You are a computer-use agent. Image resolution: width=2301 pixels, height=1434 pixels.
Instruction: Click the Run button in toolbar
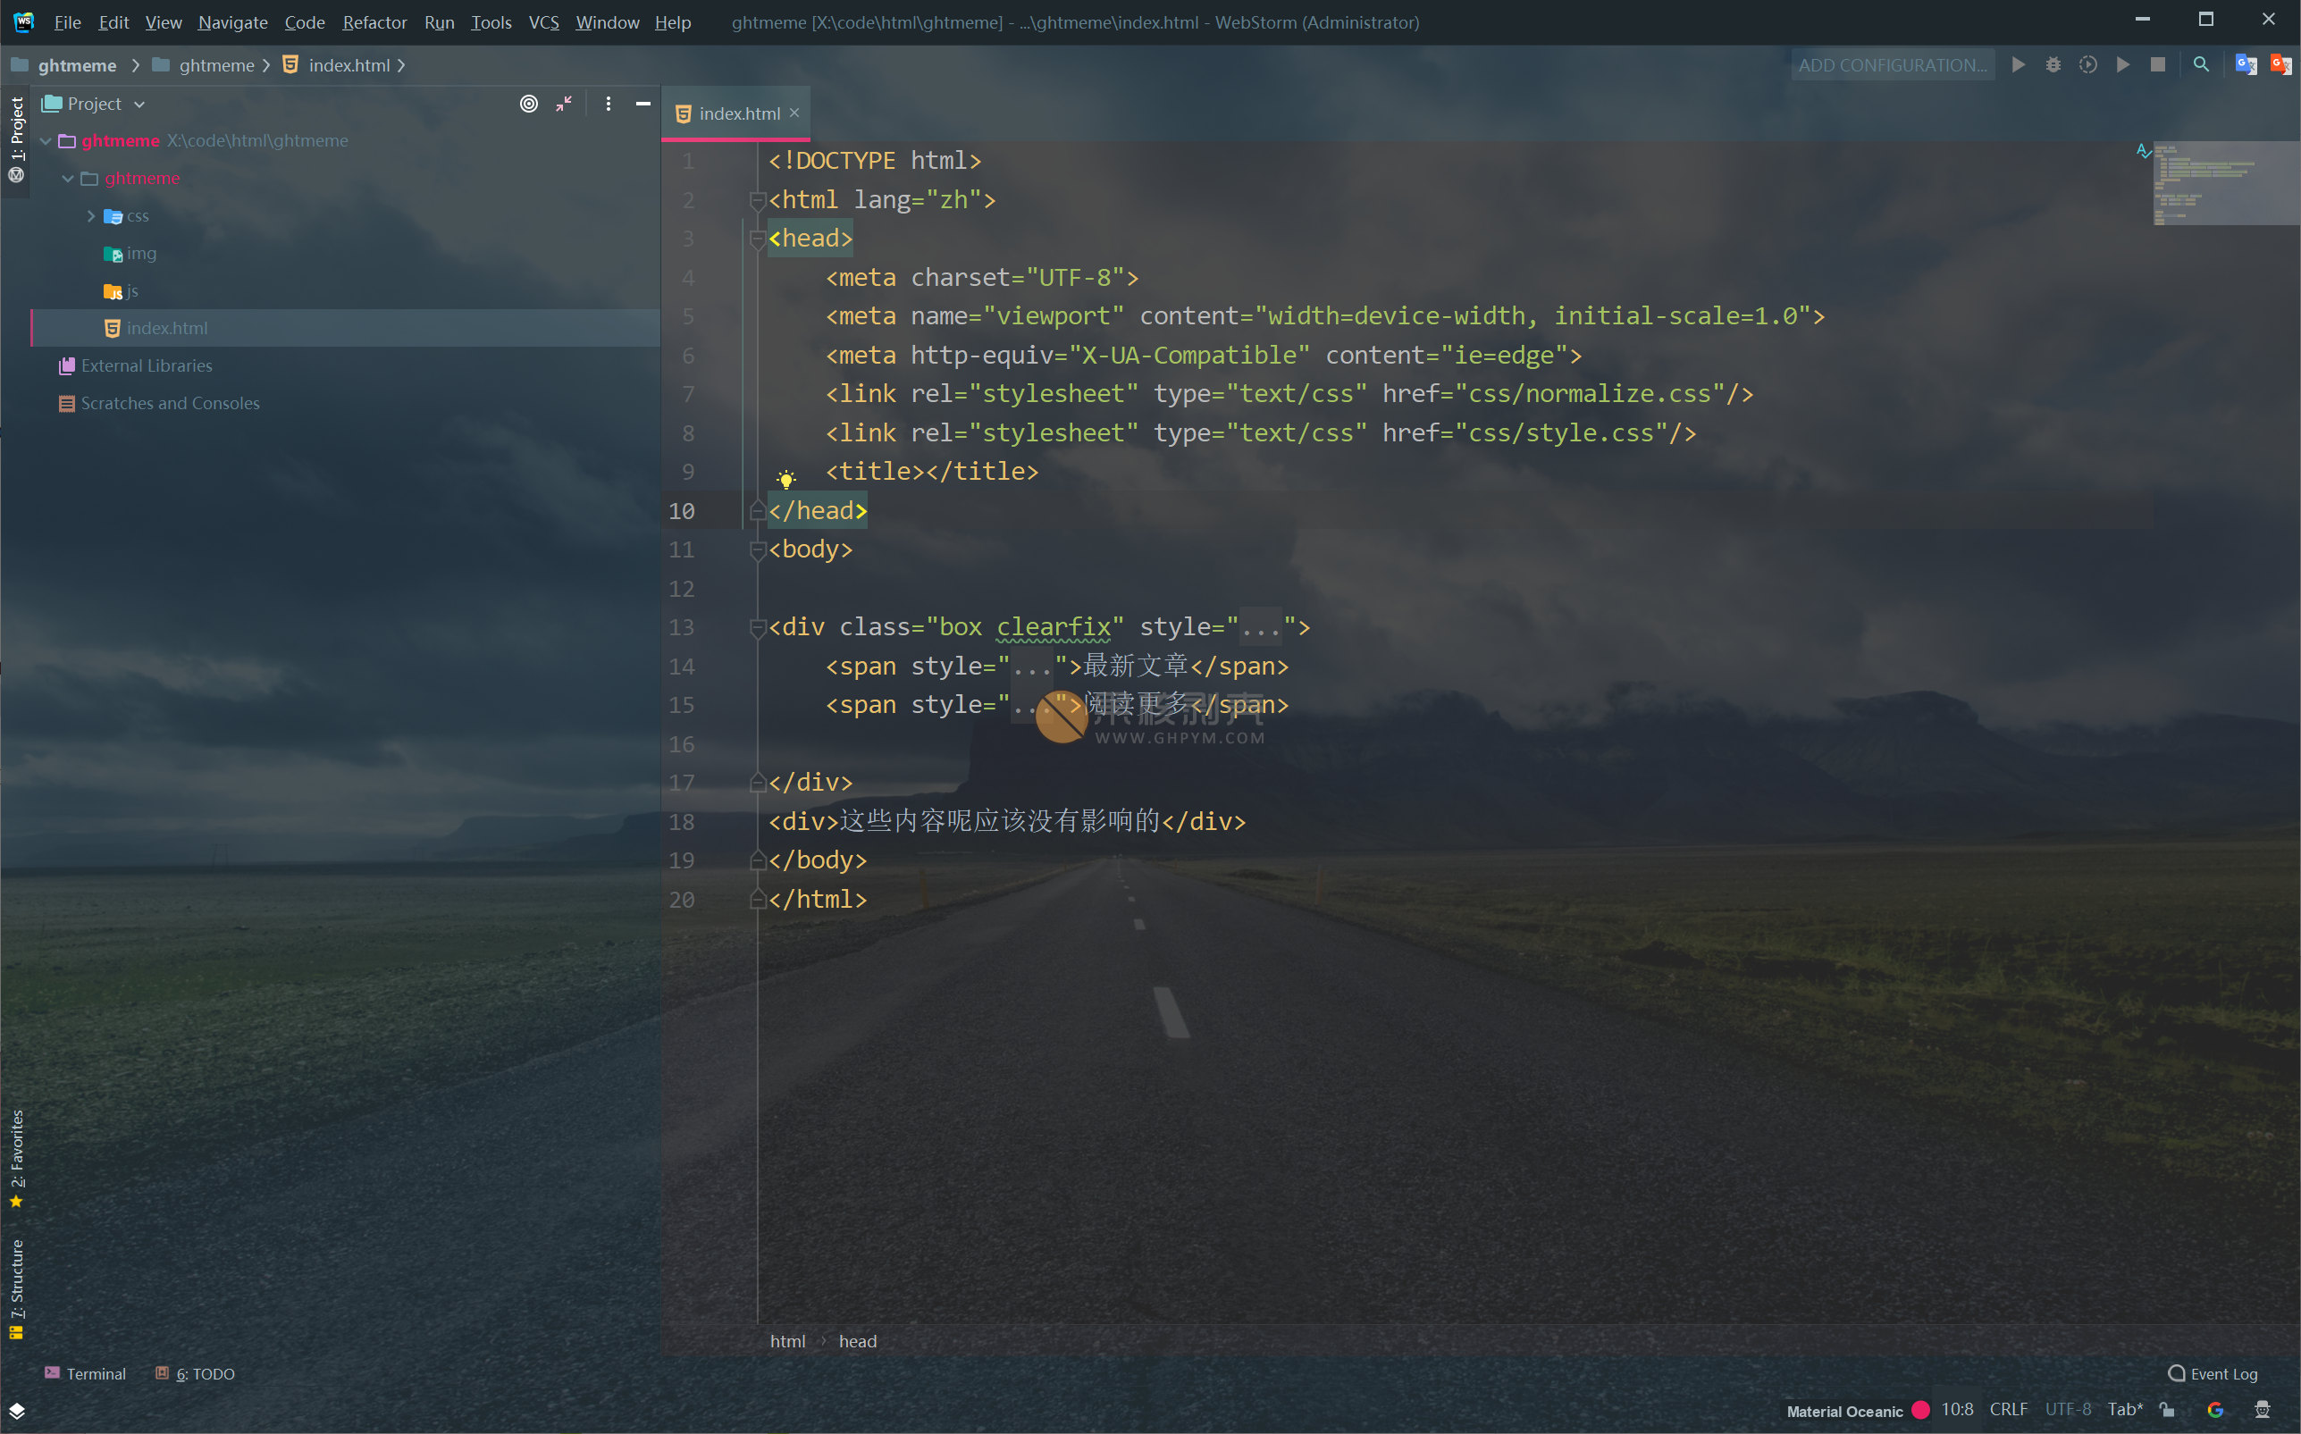point(2020,64)
